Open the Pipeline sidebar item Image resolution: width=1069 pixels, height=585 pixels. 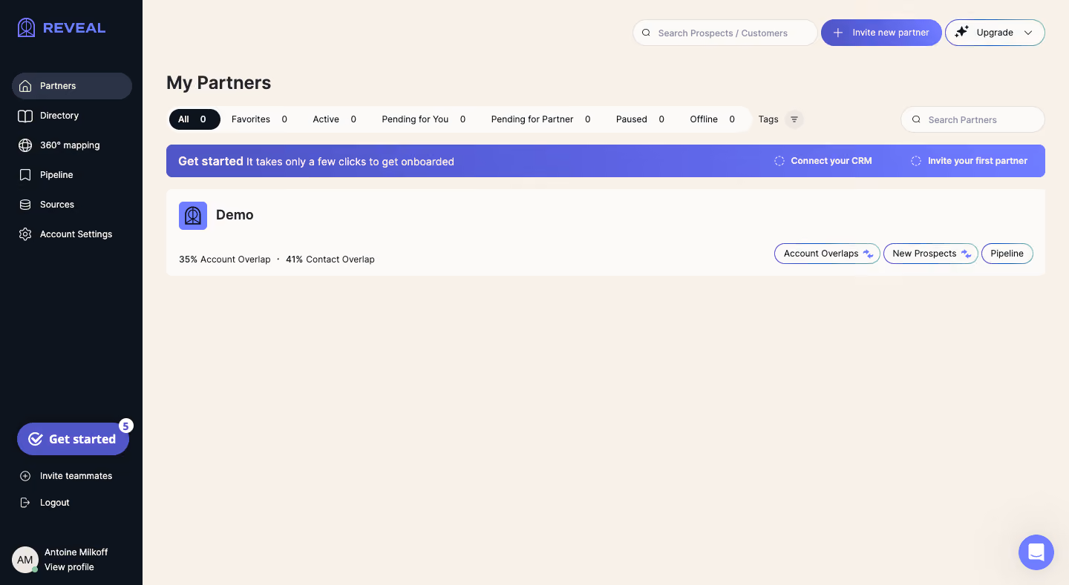tap(72, 175)
